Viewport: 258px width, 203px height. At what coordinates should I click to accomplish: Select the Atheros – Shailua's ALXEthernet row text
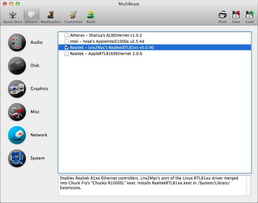[x=106, y=35]
